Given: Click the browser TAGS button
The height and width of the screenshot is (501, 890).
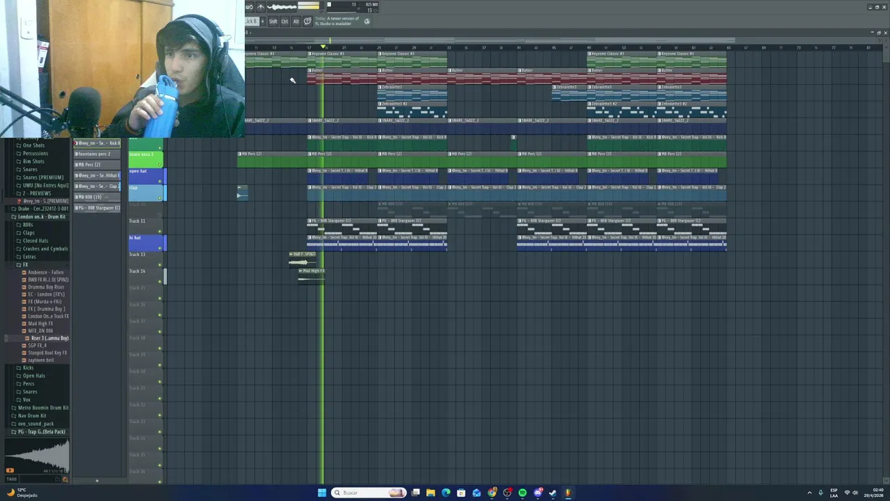Looking at the screenshot, I should click(11, 479).
